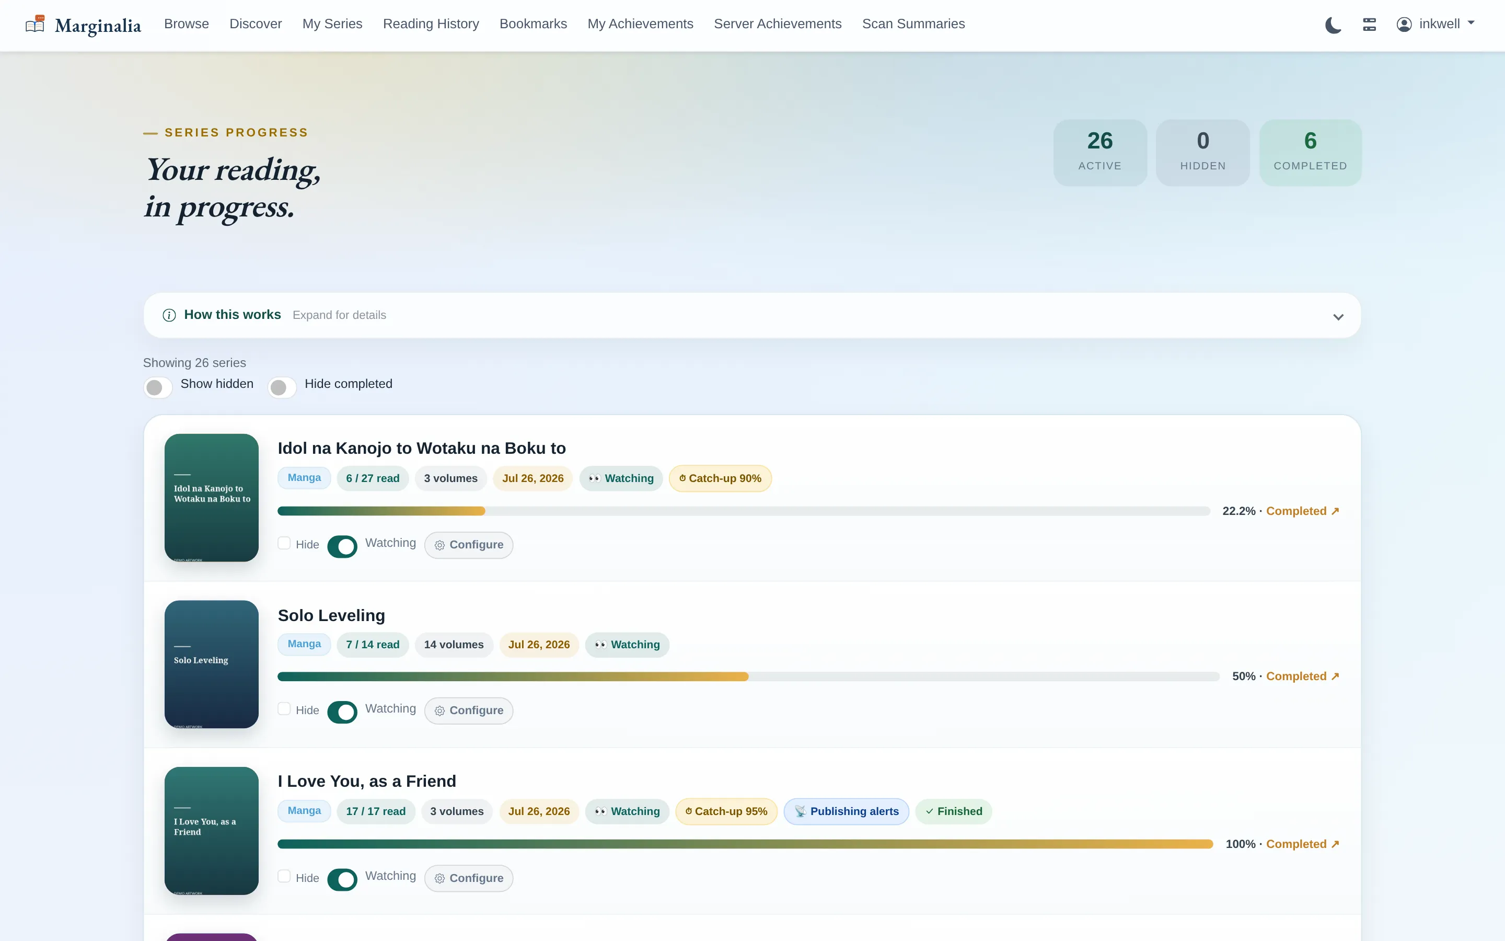
Task: Open Server Achievements
Action: coord(778,24)
